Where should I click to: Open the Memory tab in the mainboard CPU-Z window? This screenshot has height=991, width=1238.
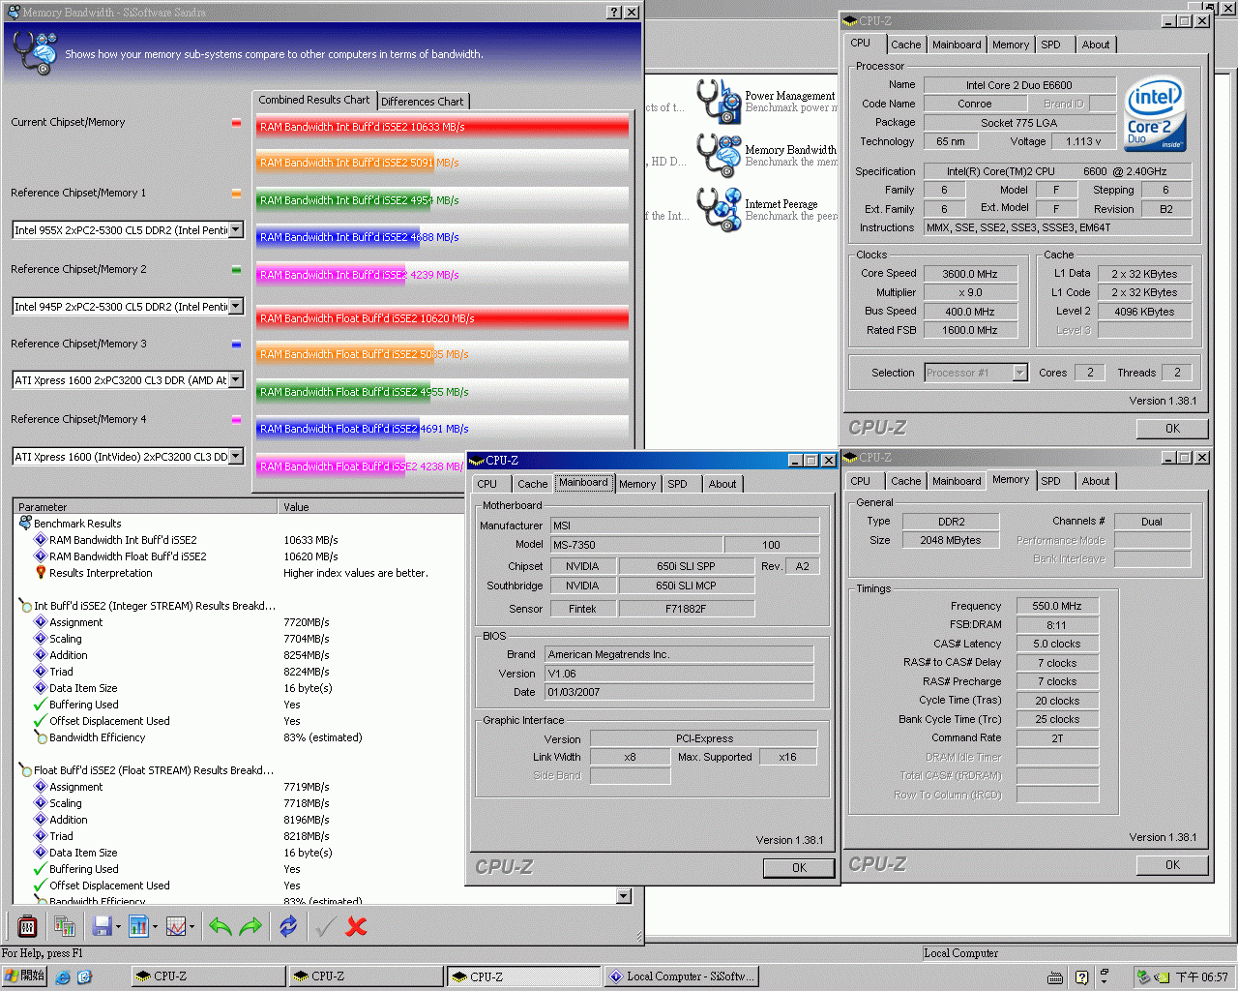coord(637,484)
